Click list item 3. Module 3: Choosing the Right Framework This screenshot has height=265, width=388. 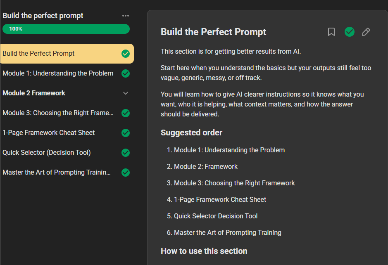pyautogui.click(x=231, y=183)
